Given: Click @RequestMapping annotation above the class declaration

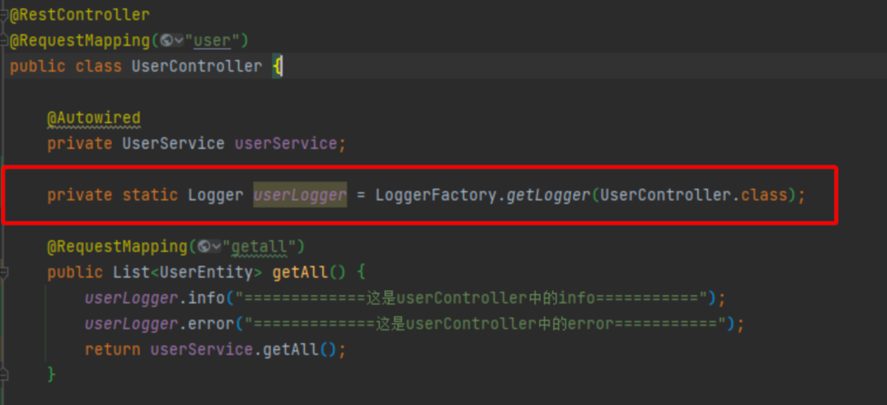Looking at the screenshot, I should [80, 40].
